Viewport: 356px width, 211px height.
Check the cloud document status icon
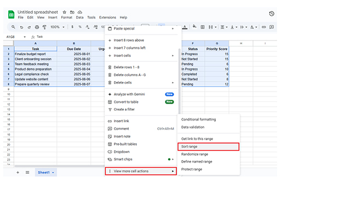(80, 12)
